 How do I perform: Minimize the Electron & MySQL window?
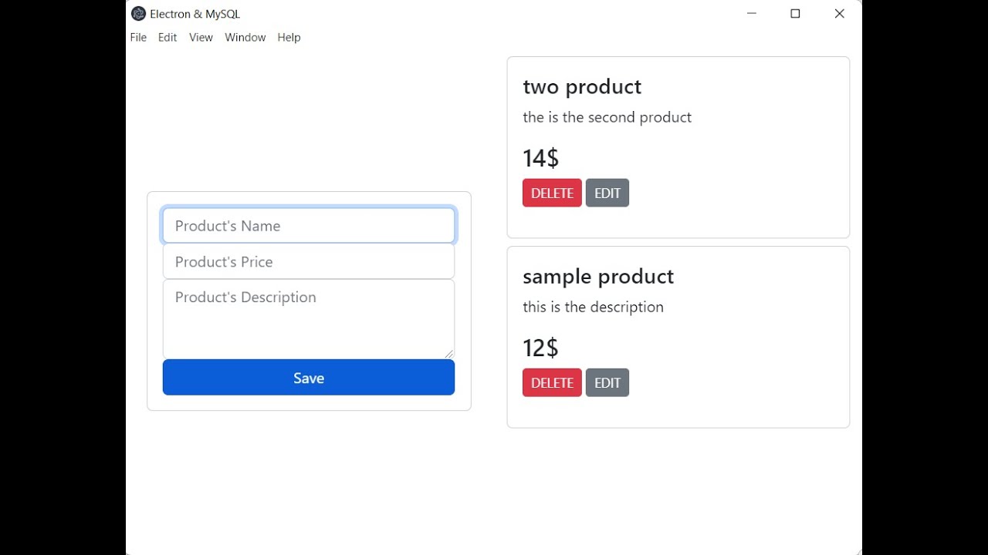click(x=752, y=14)
